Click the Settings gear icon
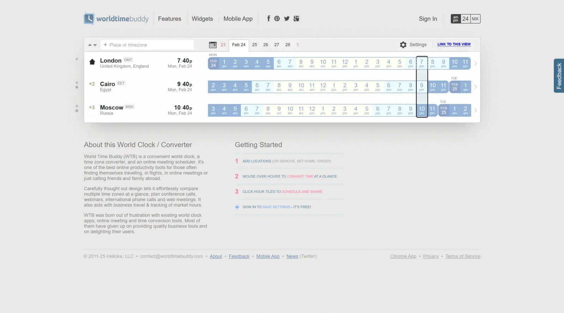Screen dimensions: 564x313 point(403,45)
